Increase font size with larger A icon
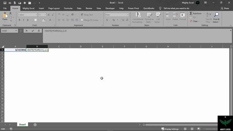233x131 pixels. coord(49,15)
